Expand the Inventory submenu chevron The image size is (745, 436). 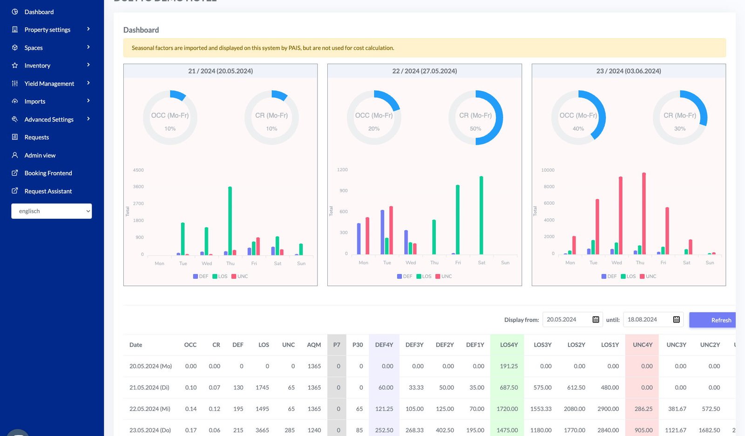[x=88, y=65]
